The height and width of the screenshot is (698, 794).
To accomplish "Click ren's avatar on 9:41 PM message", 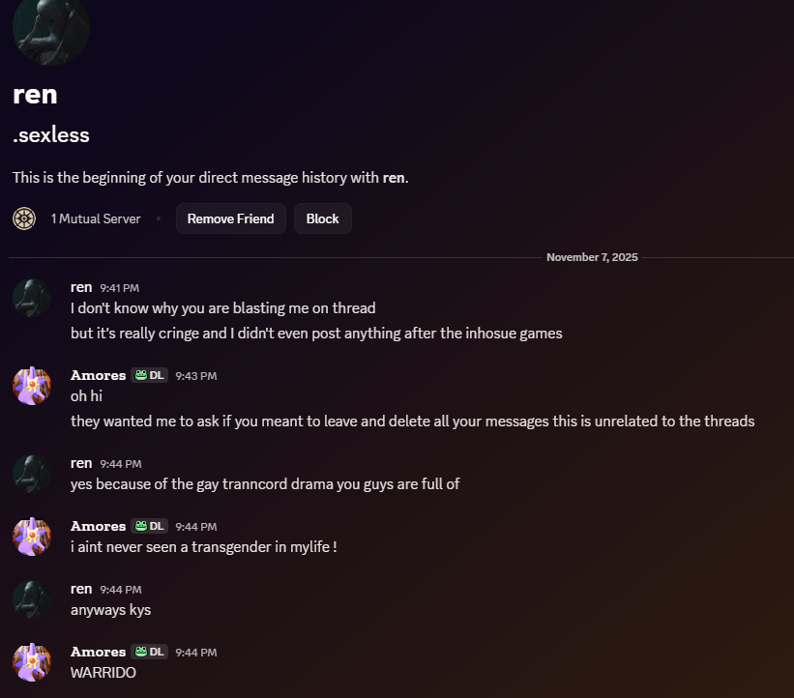I will point(32,298).
